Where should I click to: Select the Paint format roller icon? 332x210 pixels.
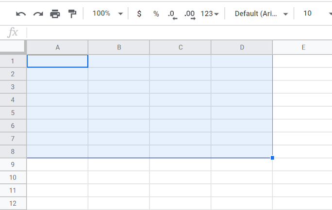point(72,14)
